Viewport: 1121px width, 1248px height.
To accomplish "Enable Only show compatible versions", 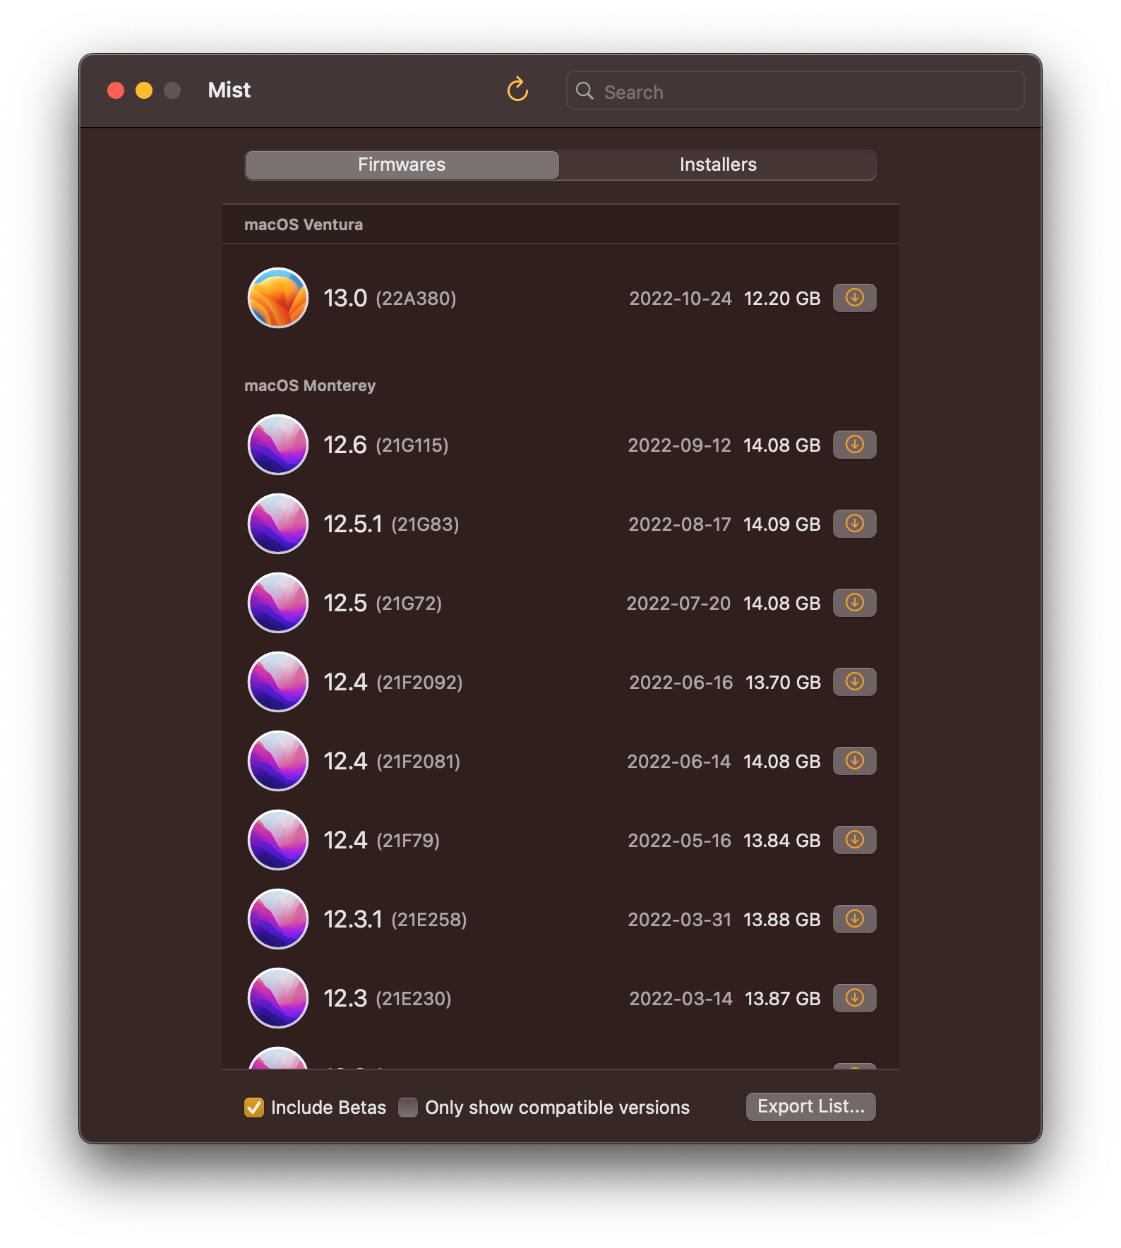I will tap(408, 1107).
